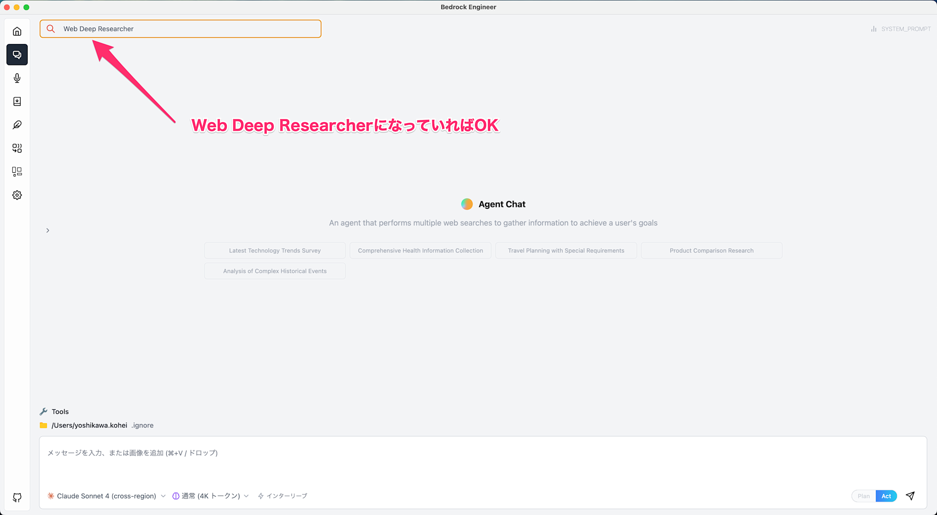Open 通常 (4K トークン) thinking dropdown
The width and height of the screenshot is (937, 515).
tap(211, 496)
